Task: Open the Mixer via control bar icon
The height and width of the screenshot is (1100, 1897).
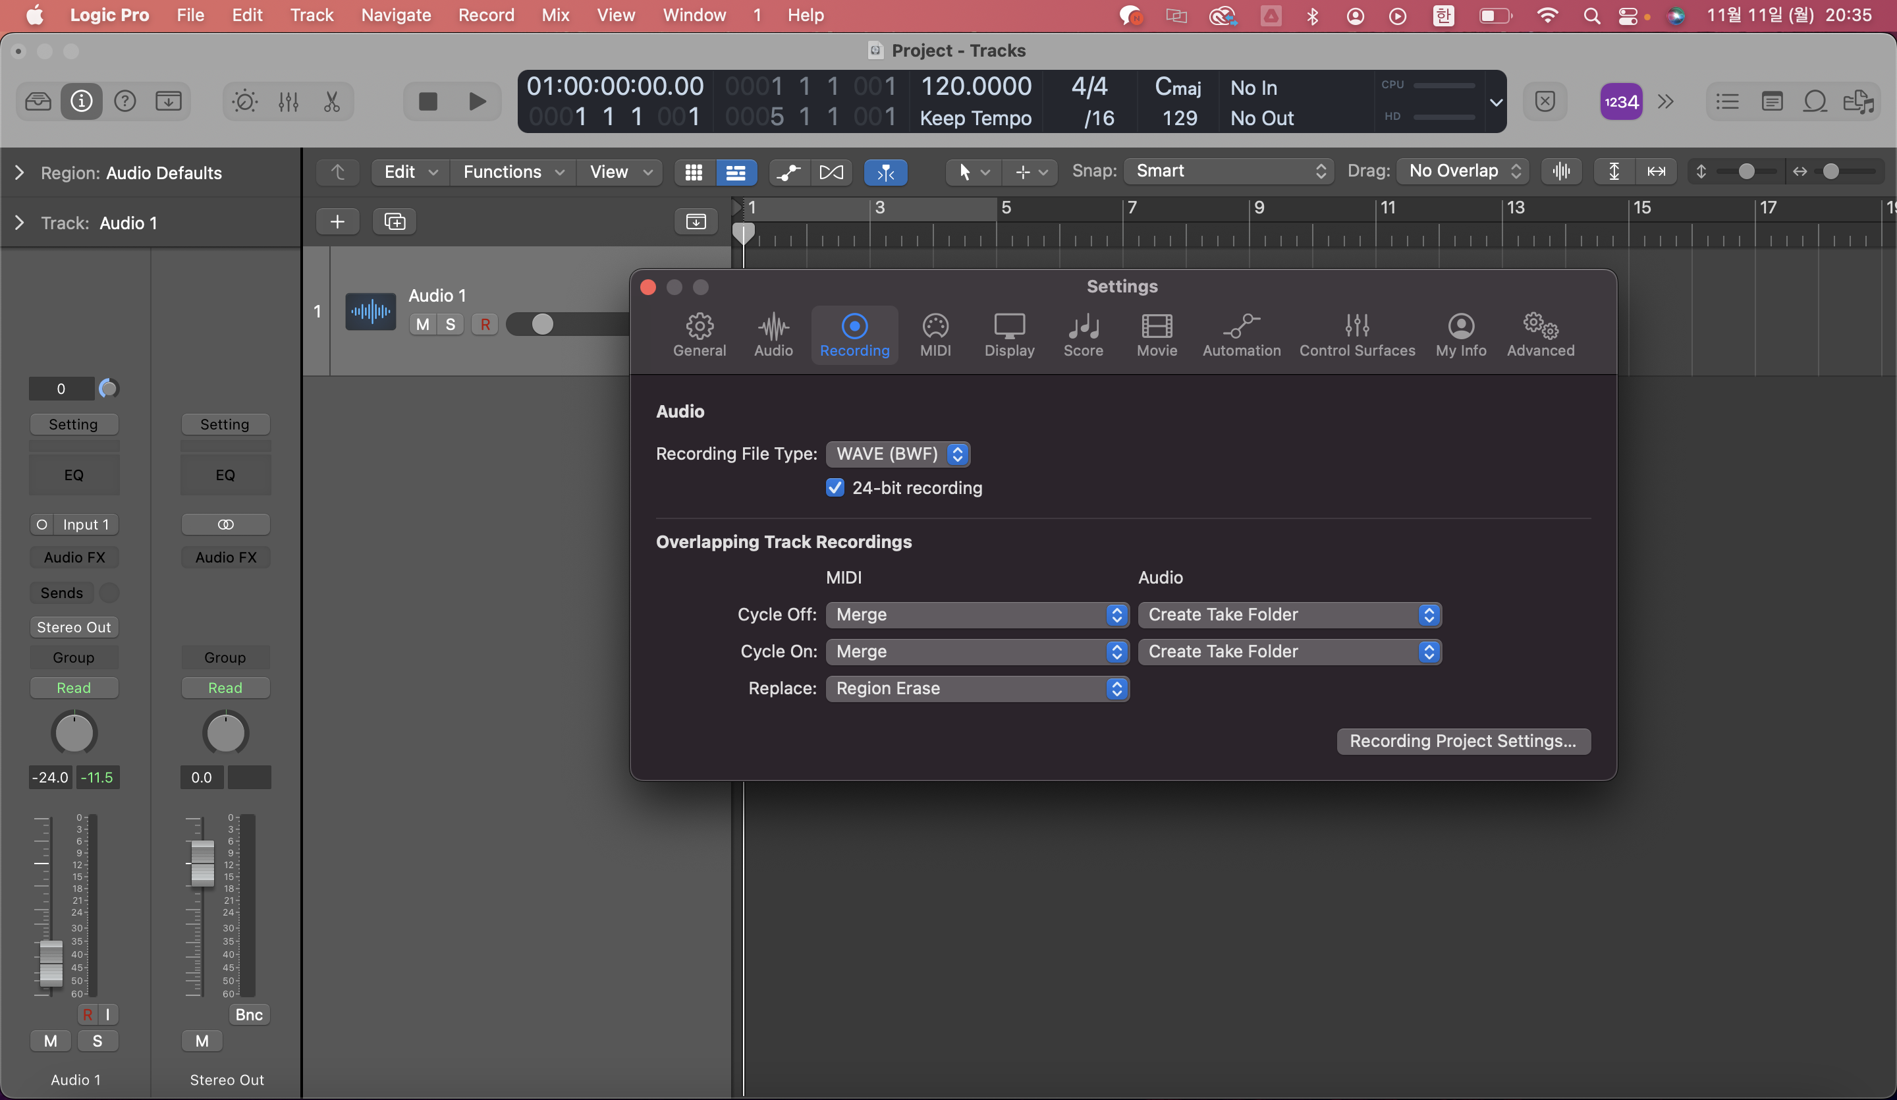Action: tap(289, 101)
